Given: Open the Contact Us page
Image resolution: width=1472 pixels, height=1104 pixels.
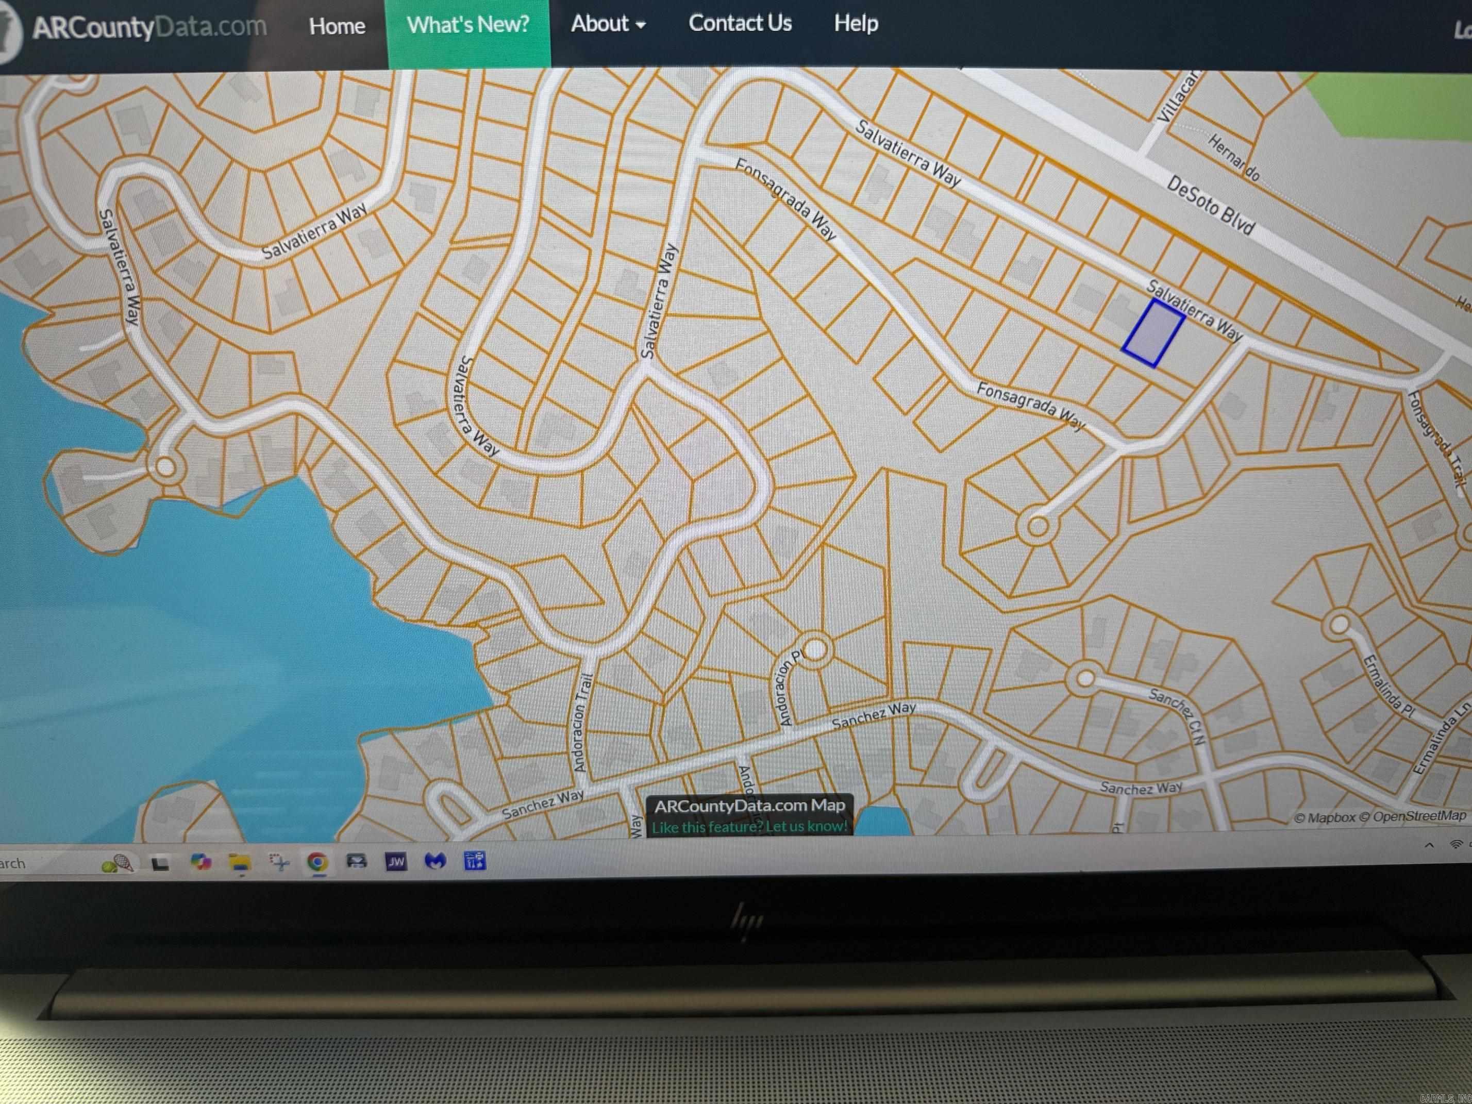Looking at the screenshot, I should click(740, 23).
